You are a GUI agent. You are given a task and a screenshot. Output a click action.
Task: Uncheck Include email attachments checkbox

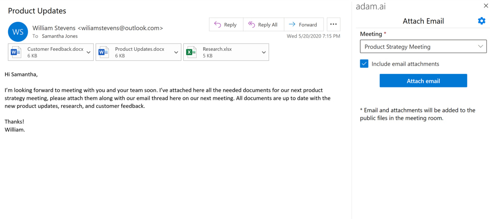[364, 64]
